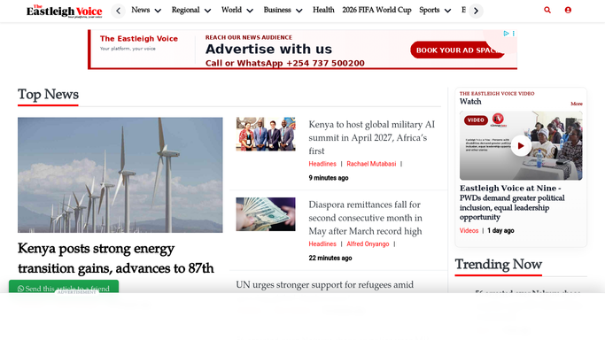Open the user account icon
Image resolution: width=605 pixels, height=340 pixels.
point(568,10)
